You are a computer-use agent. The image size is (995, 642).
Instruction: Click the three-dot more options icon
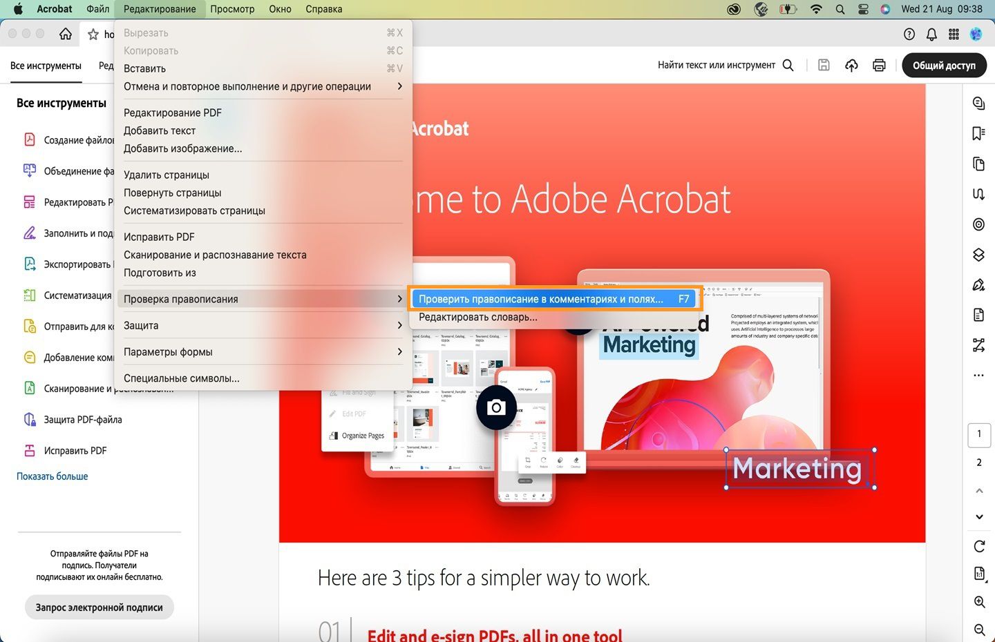[978, 376]
